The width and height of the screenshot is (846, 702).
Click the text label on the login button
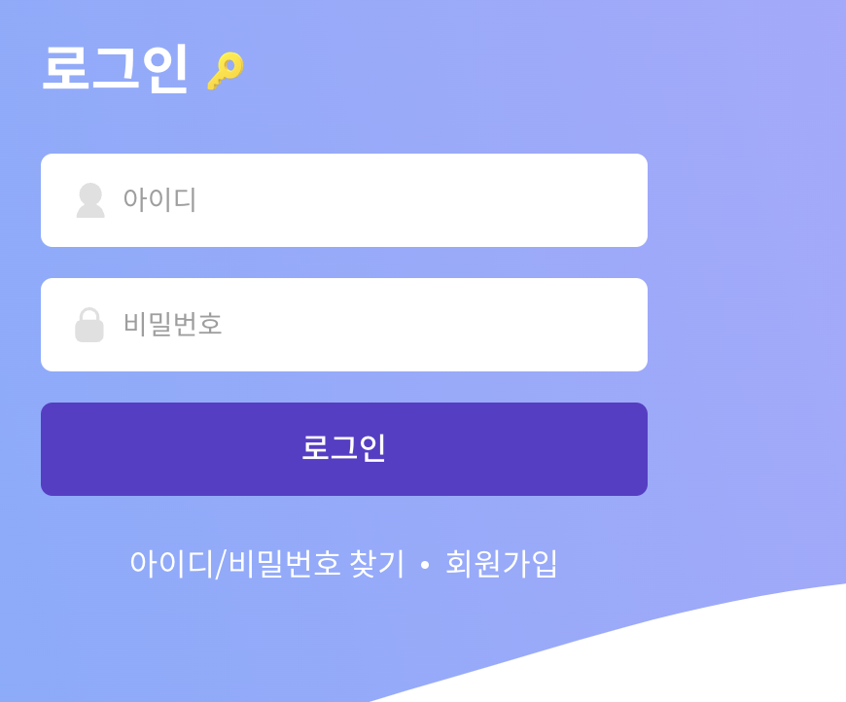coord(342,448)
